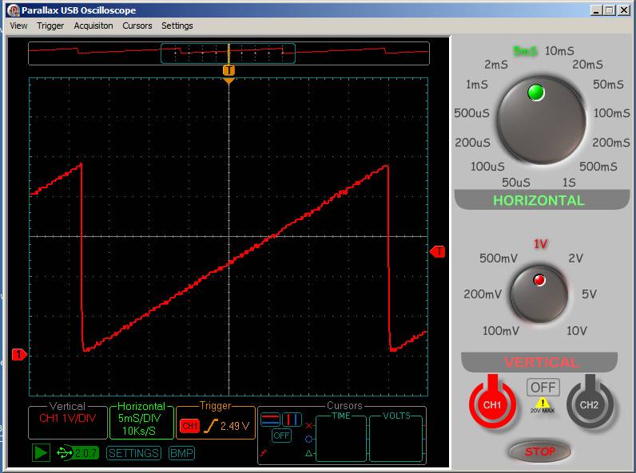Image resolution: width=636 pixels, height=473 pixels.
Task: Select the 2V vertical scale
Action: (575, 258)
